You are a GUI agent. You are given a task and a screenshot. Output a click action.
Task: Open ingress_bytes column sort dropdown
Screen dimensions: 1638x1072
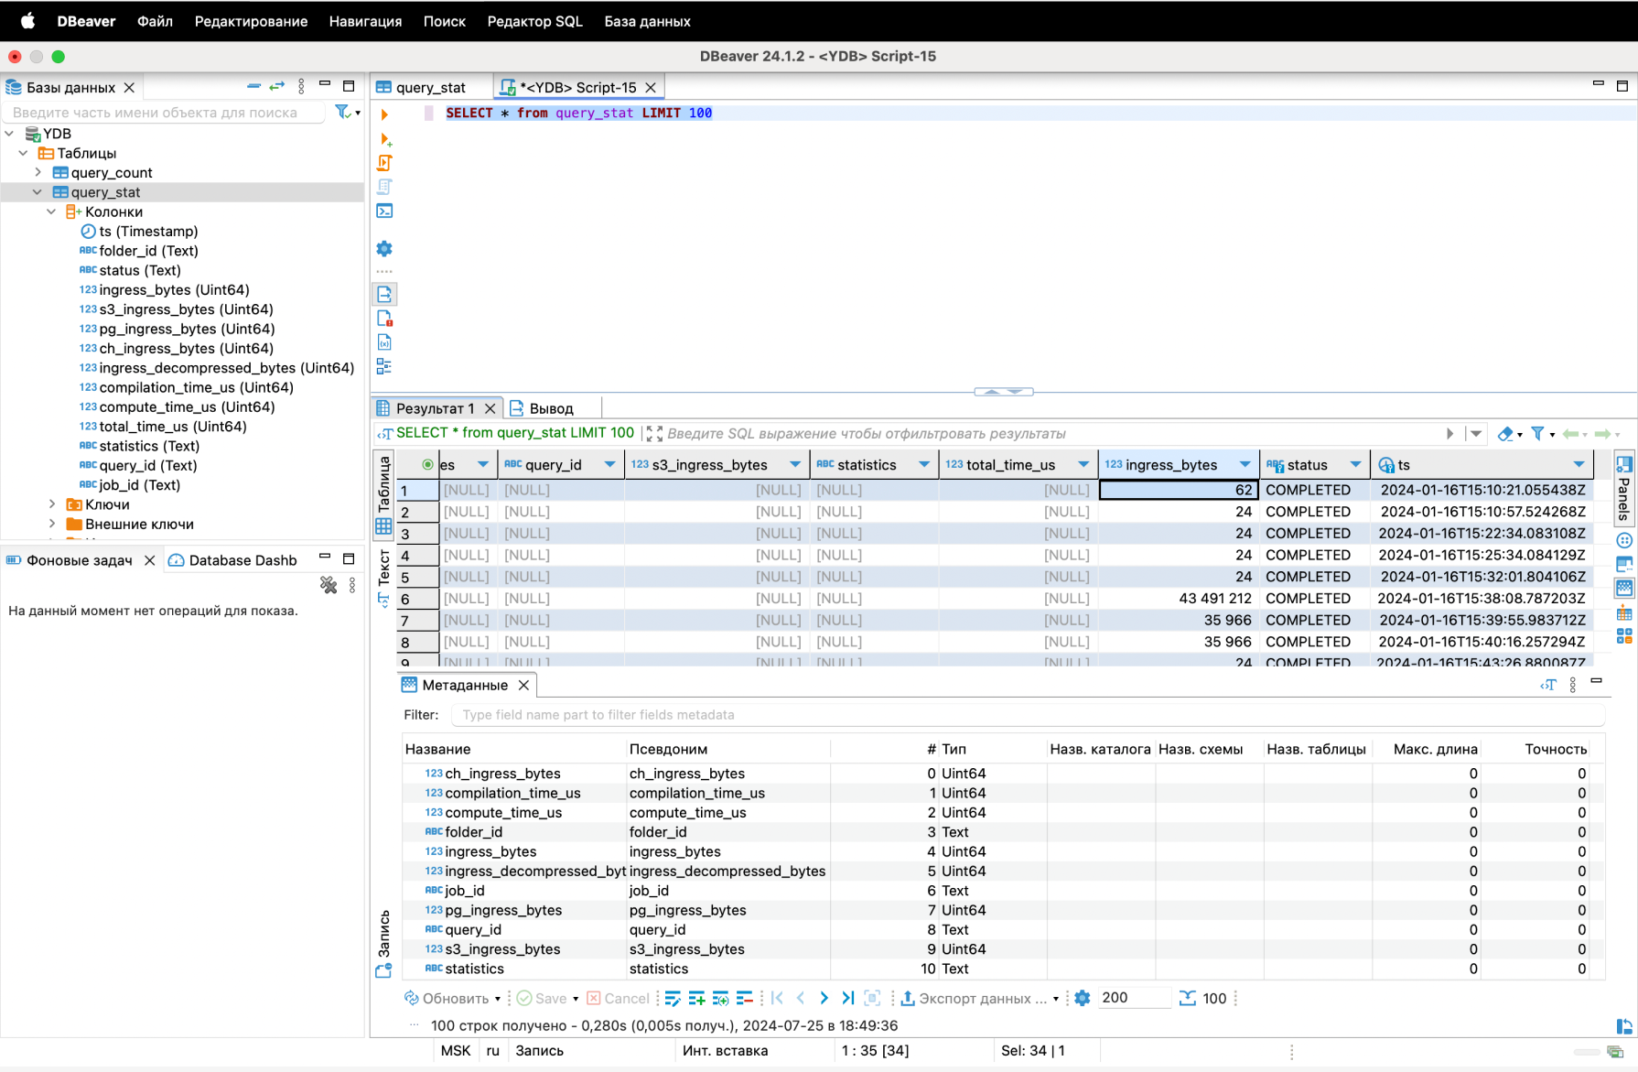coord(1245,465)
